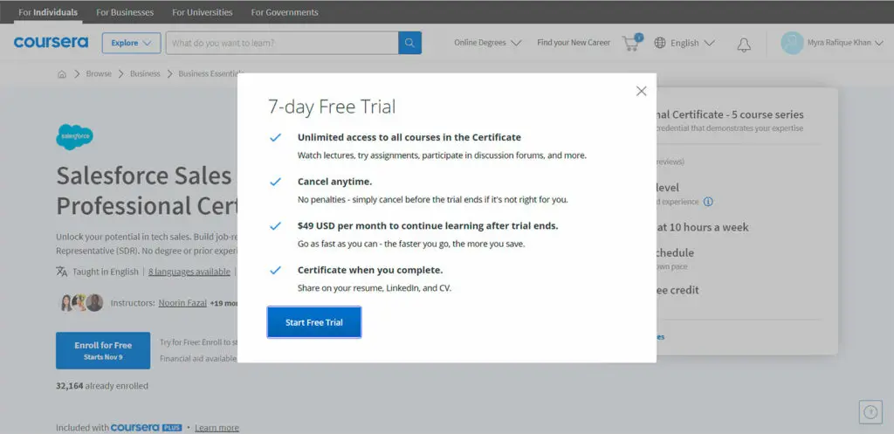Click the globe language icon
894x434 pixels.
pyautogui.click(x=660, y=43)
